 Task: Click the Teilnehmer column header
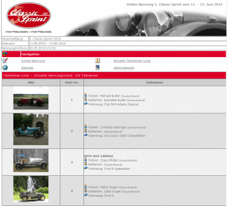(x=155, y=82)
